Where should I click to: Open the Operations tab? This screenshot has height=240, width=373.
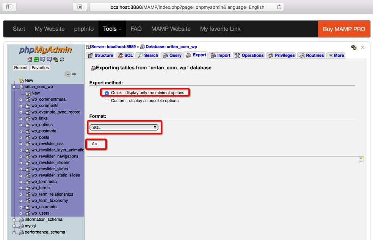249,55
